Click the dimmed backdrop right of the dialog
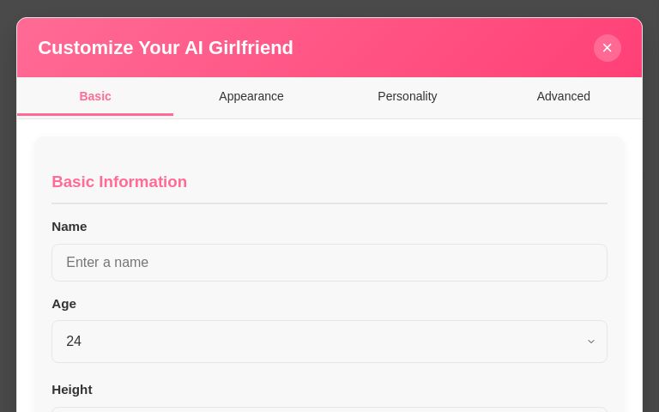The image size is (659, 412). pos(650,215)
